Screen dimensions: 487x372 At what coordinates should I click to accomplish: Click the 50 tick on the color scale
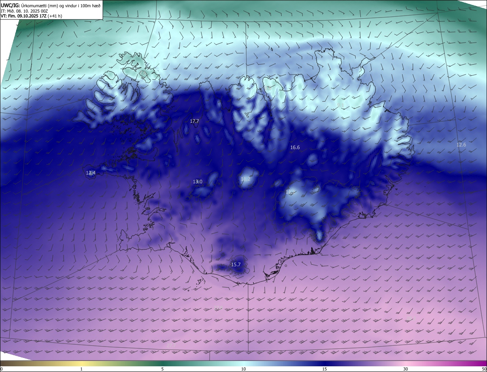pos(484,369)
